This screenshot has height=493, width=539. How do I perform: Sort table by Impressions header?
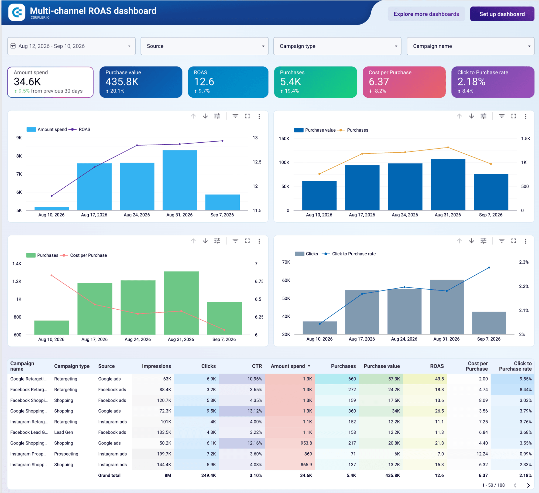pos(156,366)
